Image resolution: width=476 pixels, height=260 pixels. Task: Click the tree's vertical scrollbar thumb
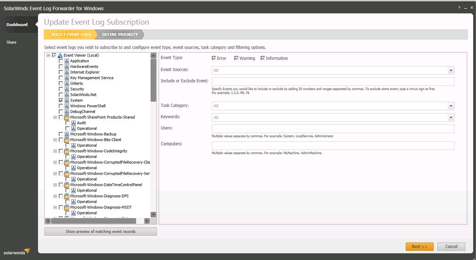click(153, 80)
